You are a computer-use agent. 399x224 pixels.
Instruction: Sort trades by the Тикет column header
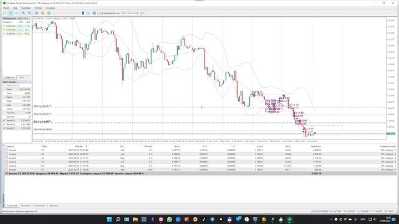click(44, 146)
